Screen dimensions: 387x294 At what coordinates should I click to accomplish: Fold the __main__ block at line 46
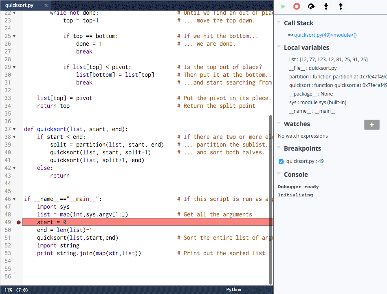(x=14, y=199)
